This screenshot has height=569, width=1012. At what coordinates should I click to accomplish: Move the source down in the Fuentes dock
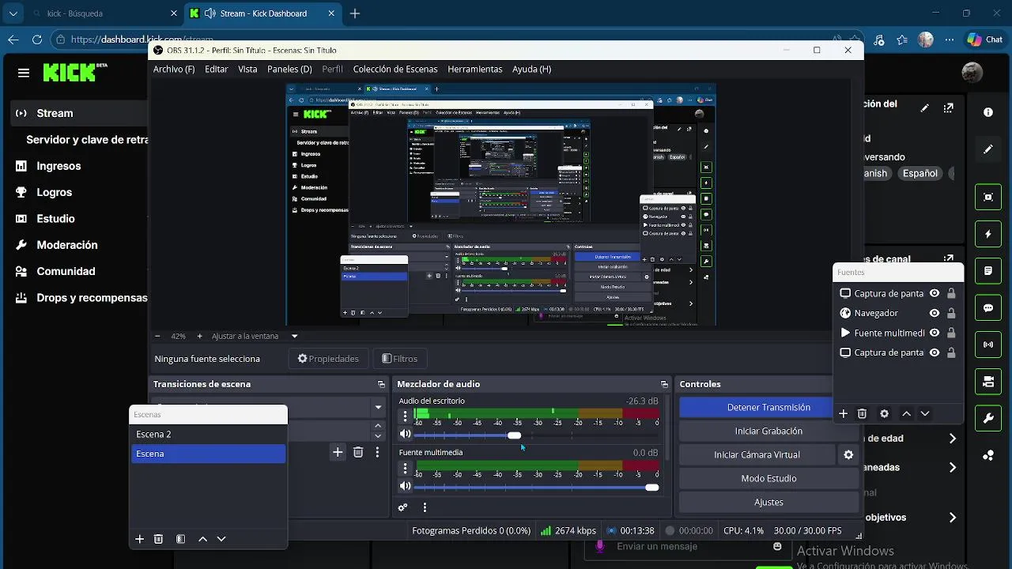pos(925,413)
